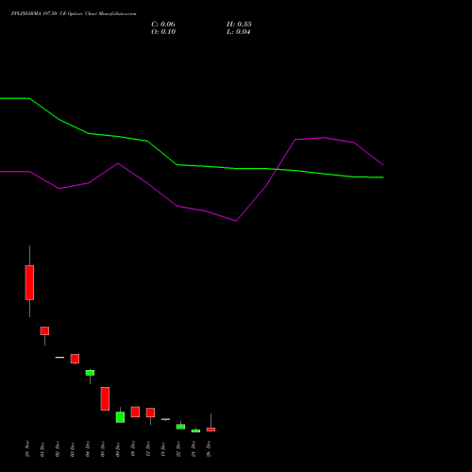Select the red candle for 01 Dec
Image resolution: width=472 pixels, height=472 pixels.
(44, 330)
